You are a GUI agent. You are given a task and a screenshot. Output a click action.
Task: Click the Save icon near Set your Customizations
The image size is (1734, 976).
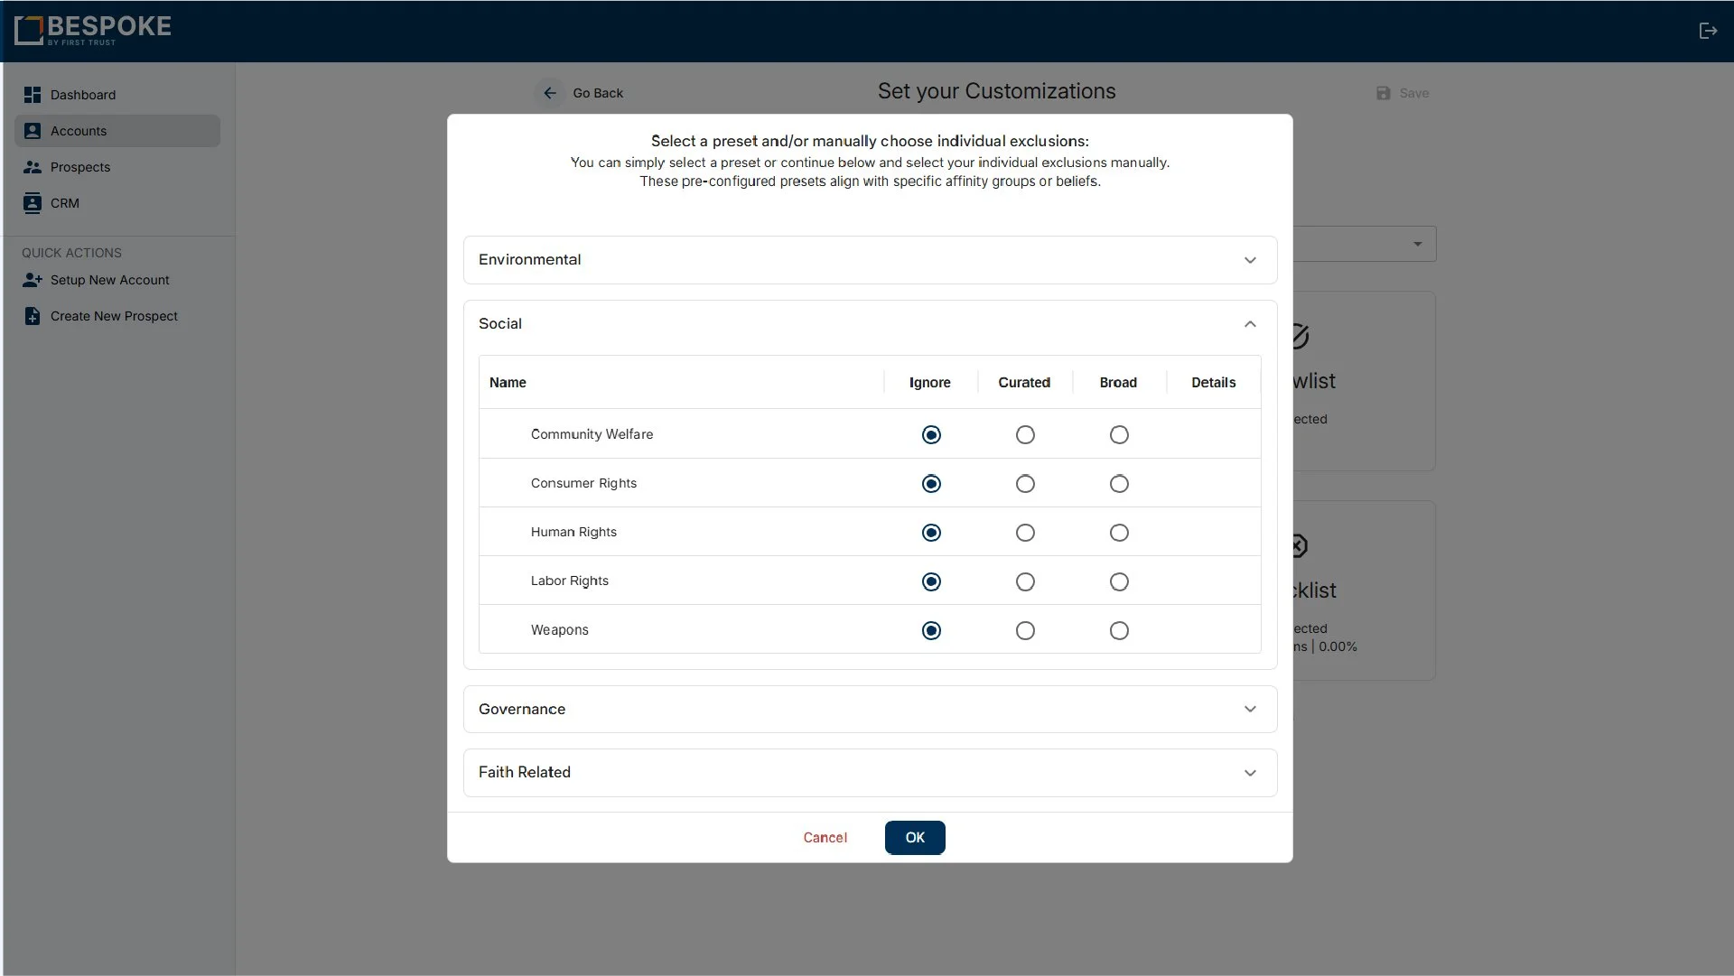point(1384,93)
